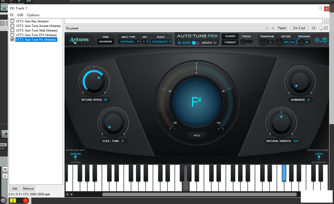
Task: Click the Flex-Tune knob
Action: [113, 123]
